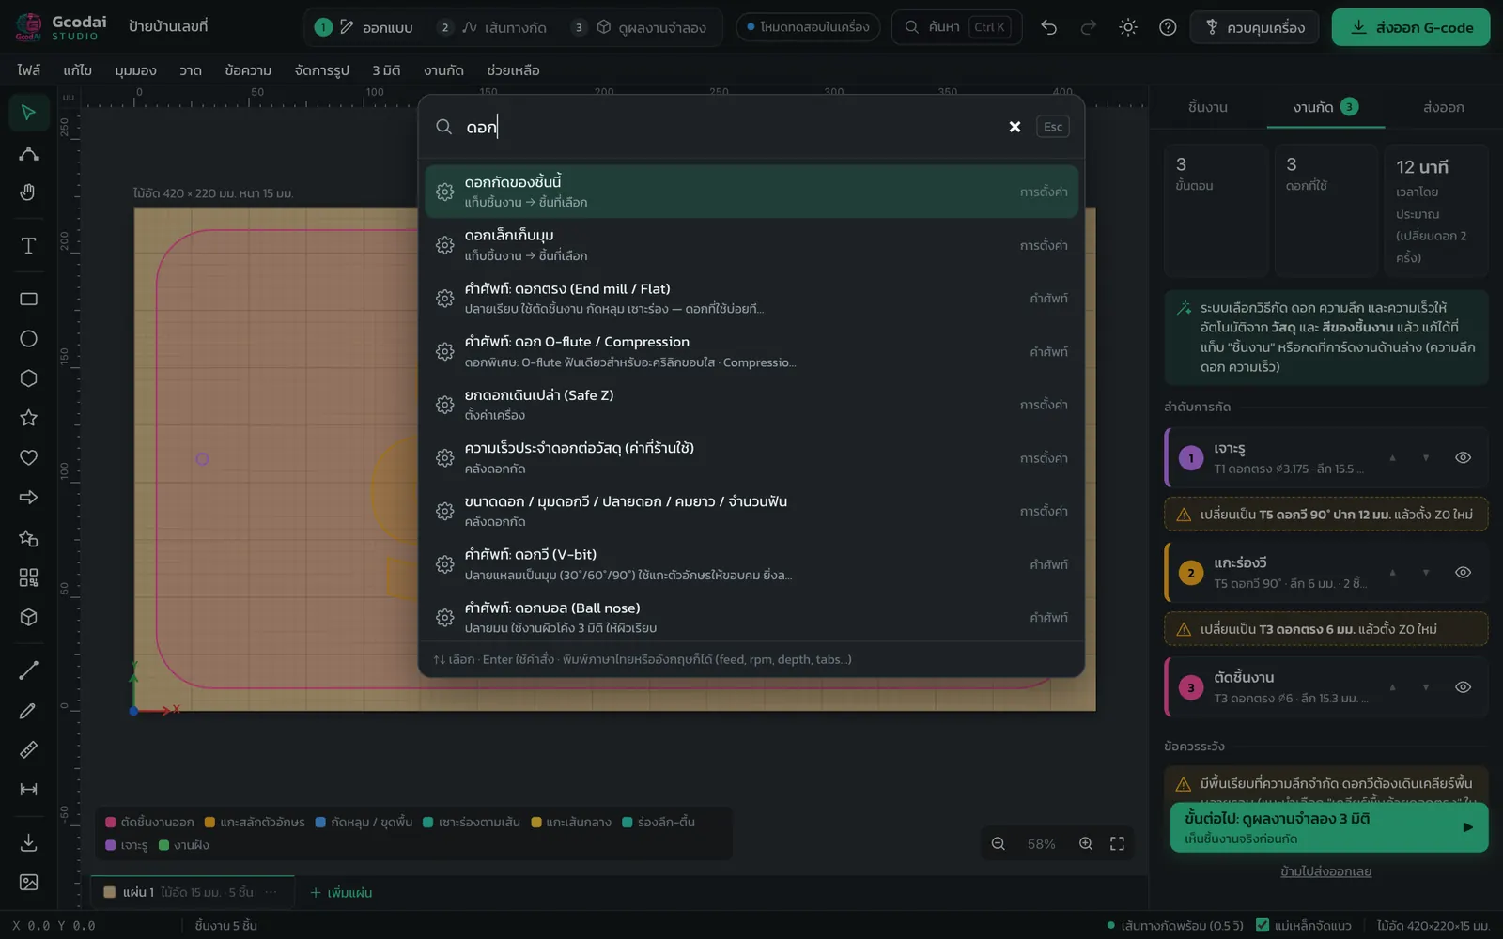Open the import image tool
The image size is (1503, 939).
click(x=28, y=883)
